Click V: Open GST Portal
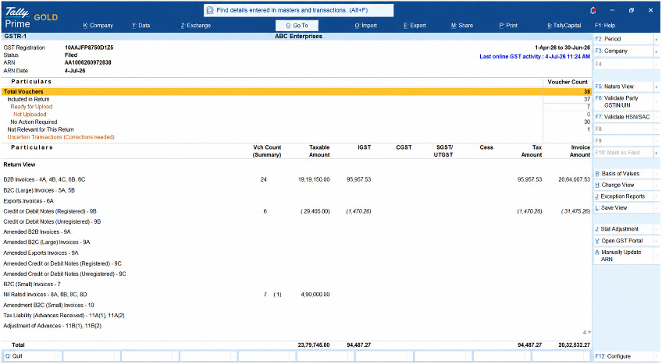 pos(624,241)
